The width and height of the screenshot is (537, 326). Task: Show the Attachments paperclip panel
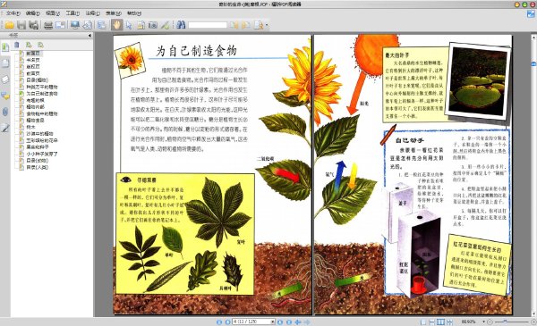point(5,112)
